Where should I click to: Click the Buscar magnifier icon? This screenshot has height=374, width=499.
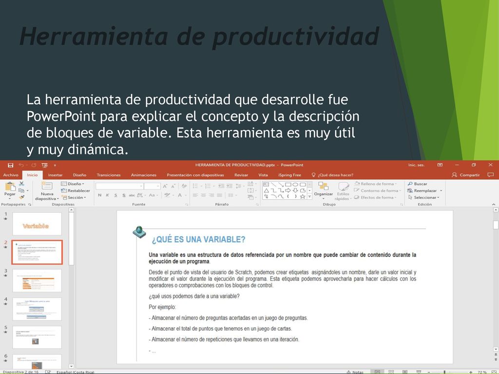410,184
